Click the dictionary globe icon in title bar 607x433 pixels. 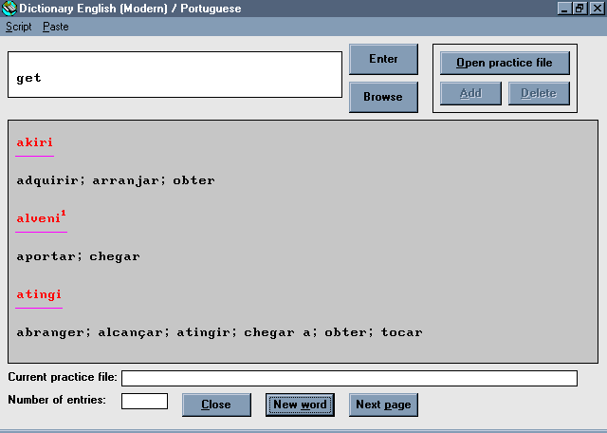coord(9,9)
